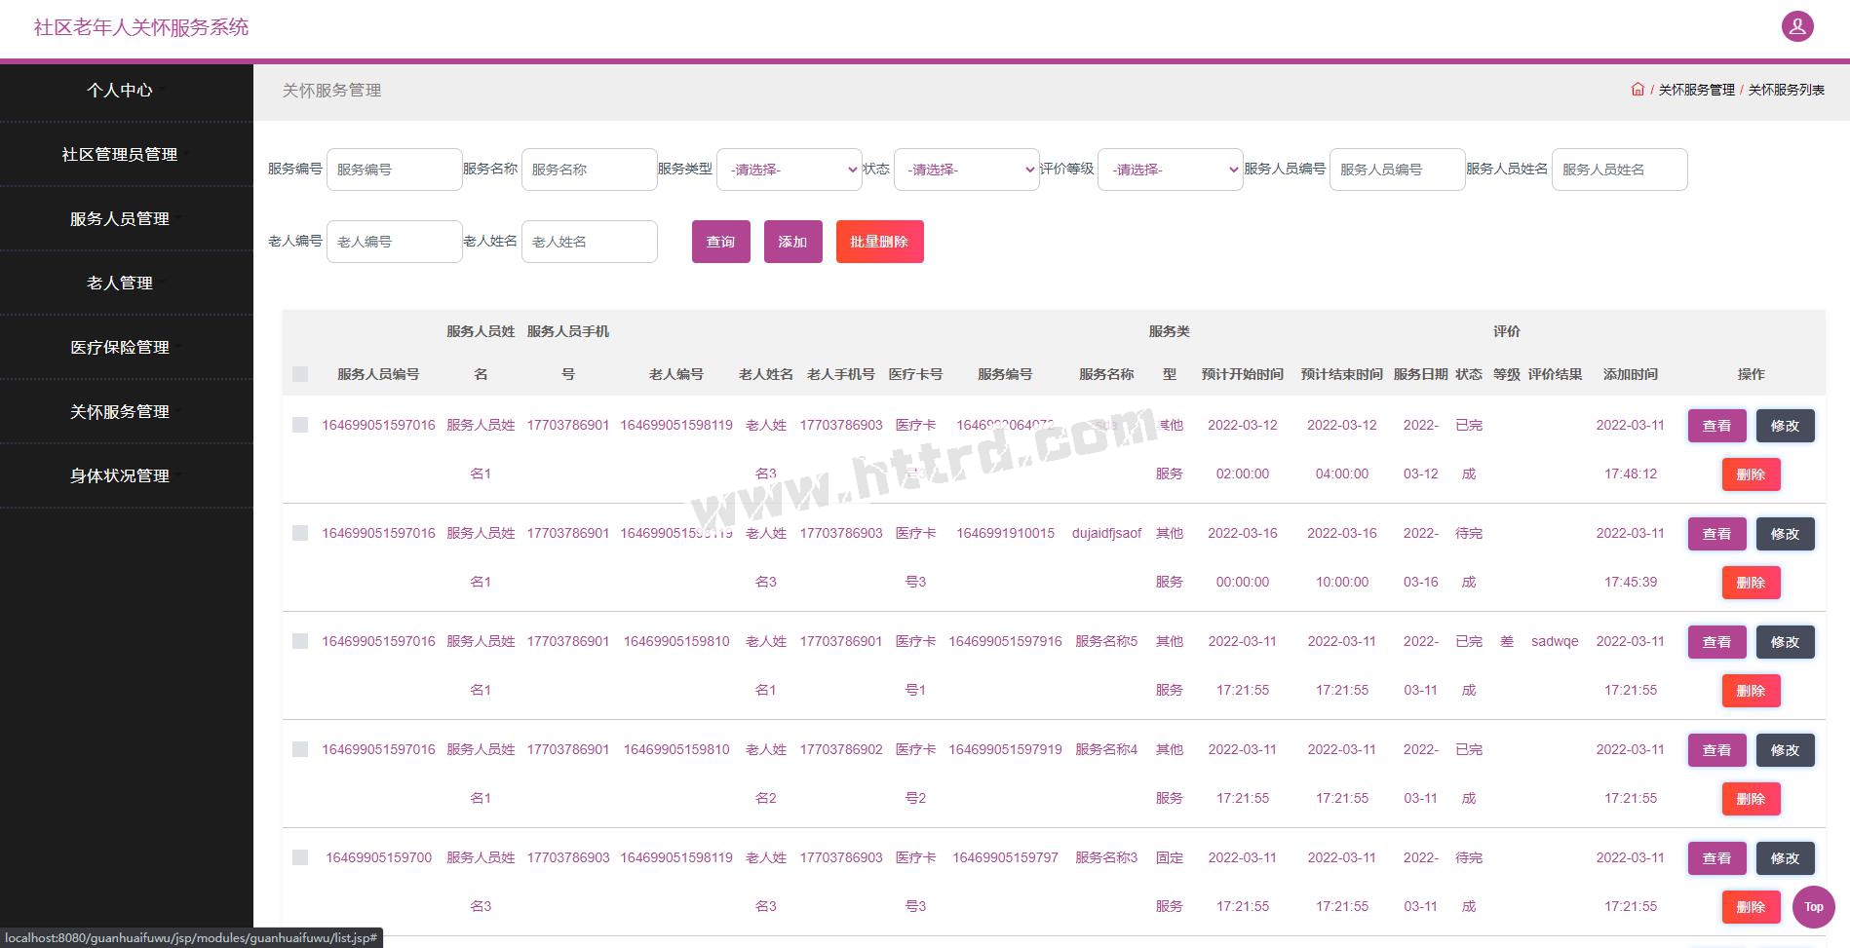View the 服务名称4 row
Screen dimensions: 1850x948
tap(1717, 750)
